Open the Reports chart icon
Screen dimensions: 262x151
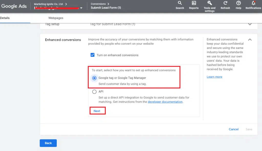pyautogui.click(x=194, y=3)
